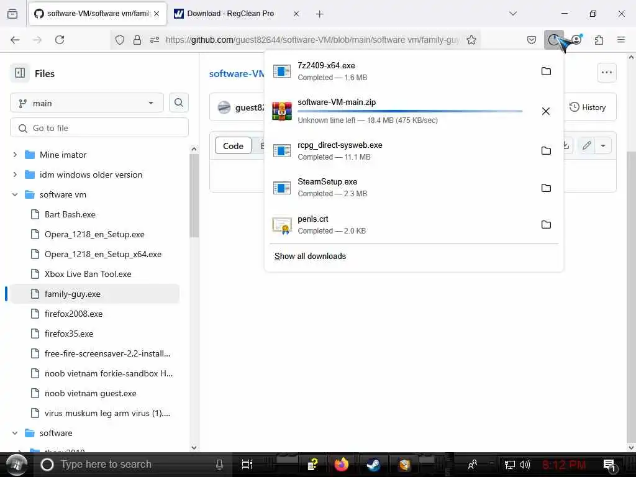636x477 pixels.
Task: Collapse the software vm folder
Action: coord(15,194)
